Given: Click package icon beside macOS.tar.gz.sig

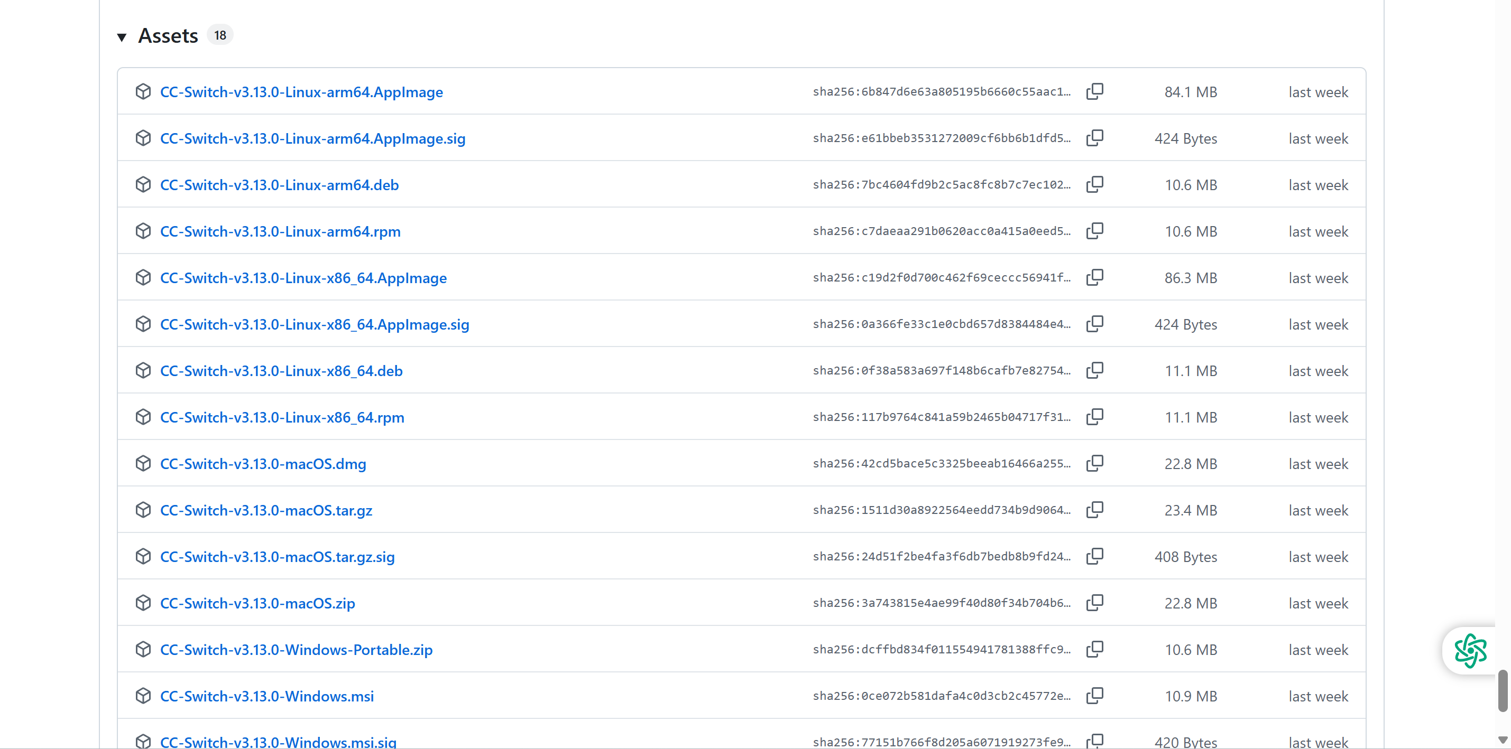Looking at the screenshot, I should [143, 556].
